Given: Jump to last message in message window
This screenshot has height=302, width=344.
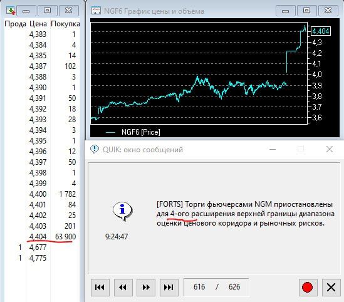Looking at the screenshot, I should 169,287.
